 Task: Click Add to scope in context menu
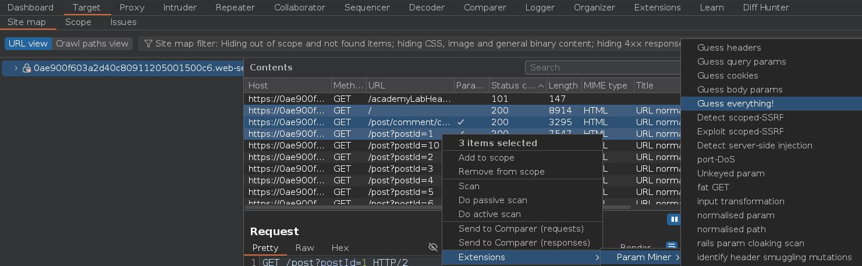[x=486, y=158]
